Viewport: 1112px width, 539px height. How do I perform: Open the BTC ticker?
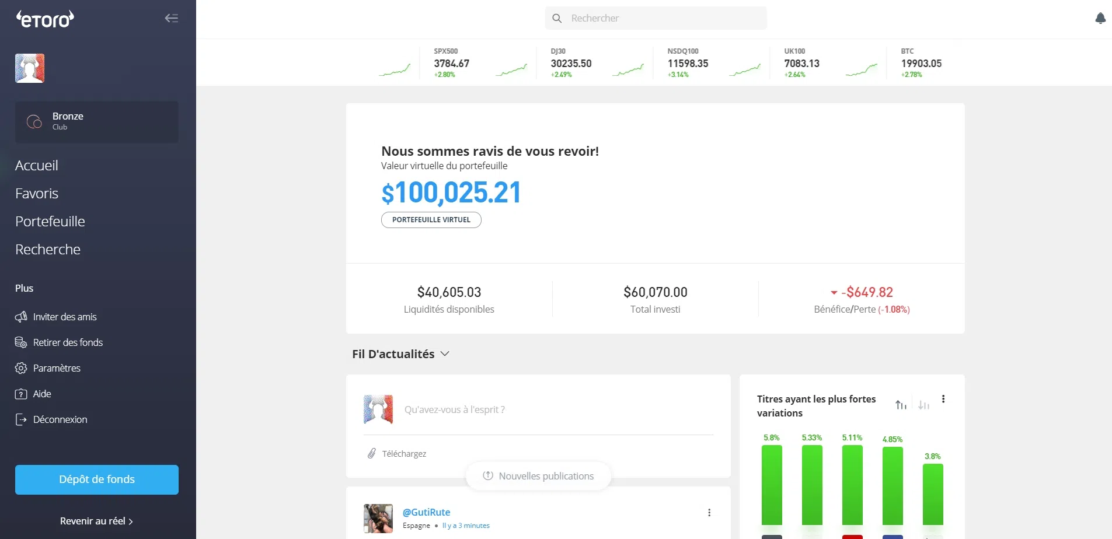tap(921, 63)
